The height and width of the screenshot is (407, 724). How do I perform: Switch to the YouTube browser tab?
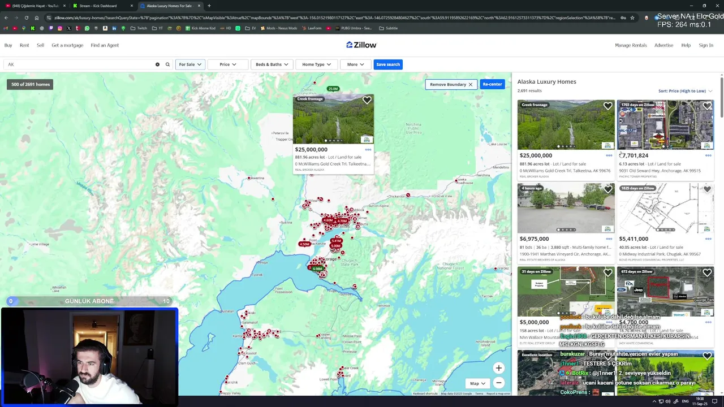coord(35,6)
